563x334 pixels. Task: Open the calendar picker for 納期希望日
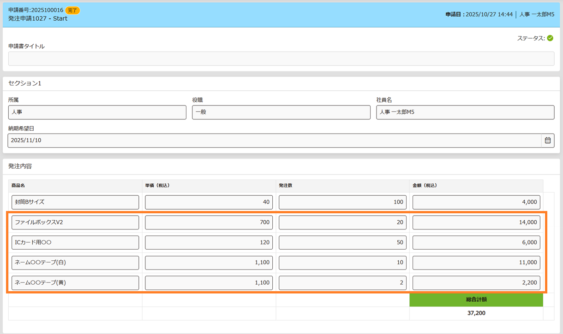click(x=547, y=141)
